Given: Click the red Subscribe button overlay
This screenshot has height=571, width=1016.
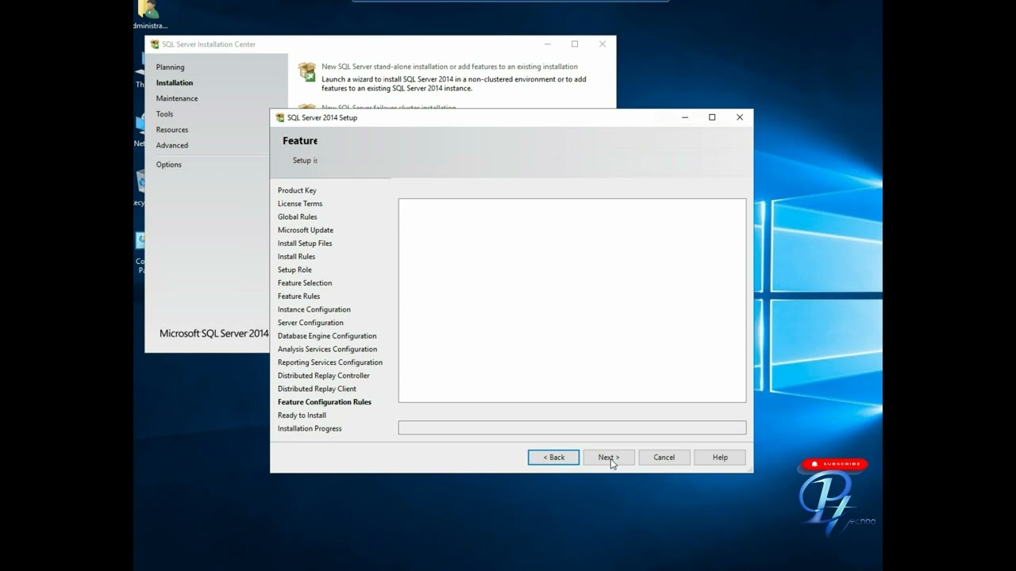Looking at the screenshot, I should [834, 464].
